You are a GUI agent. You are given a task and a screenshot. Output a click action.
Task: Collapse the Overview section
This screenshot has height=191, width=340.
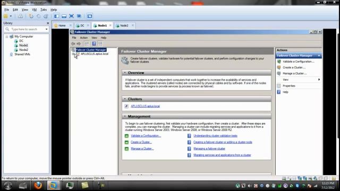point(125,73)
